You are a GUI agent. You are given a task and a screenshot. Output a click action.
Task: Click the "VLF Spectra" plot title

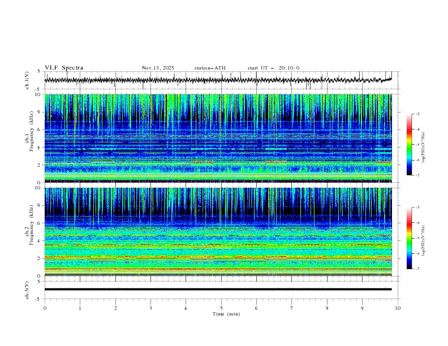64,68
